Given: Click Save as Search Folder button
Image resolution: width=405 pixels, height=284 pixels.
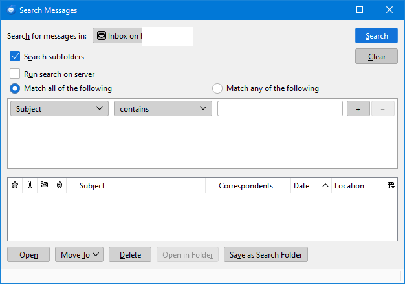Looking at the screenshot, I should pyautogui.click(x=266, y=255).
